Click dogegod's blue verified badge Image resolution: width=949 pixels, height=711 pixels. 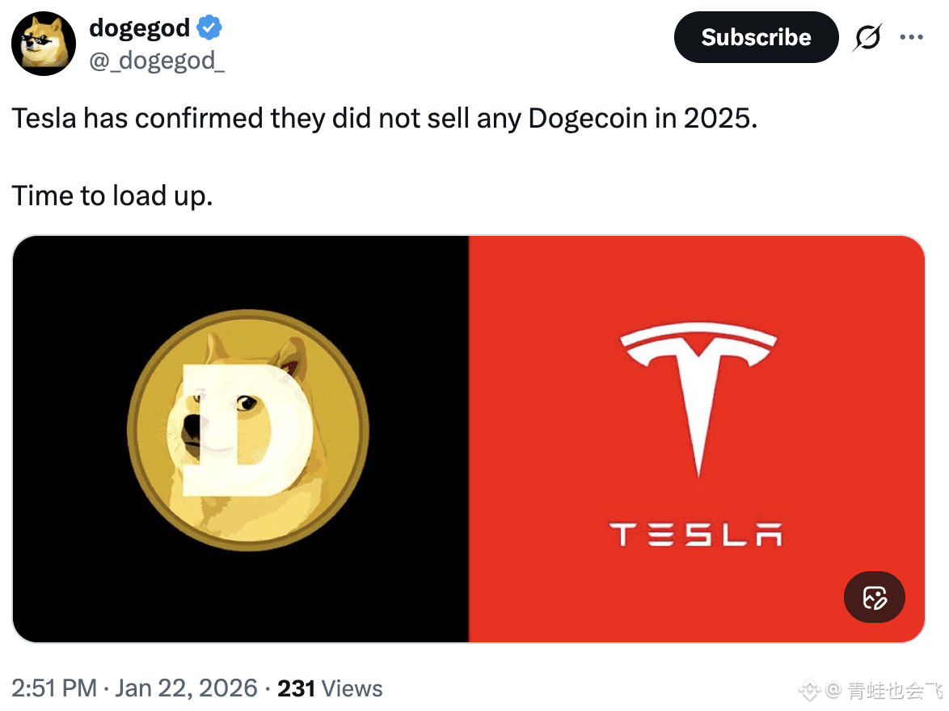pyautogui.click(x=209, y=27)
